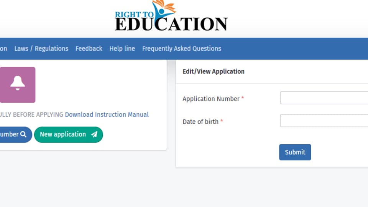This screenshot has width=368, height=207.
Task: Select the partially visible leftmost navigation item
Action: coord(3,48)
